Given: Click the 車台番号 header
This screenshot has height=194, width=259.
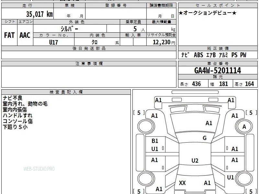Looking at the screenshot, I should [218, 63].
